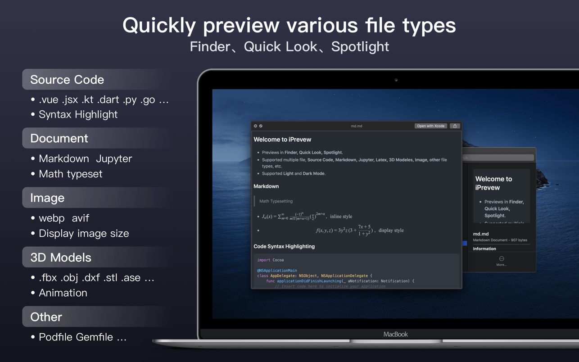The image size is (579, 362).
Task: Select the "Source Code" category header
Action: [67, 80]
